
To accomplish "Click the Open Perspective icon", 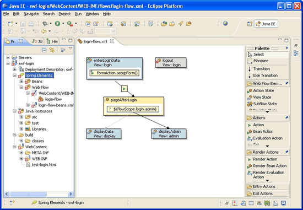I will click(250, 24).
